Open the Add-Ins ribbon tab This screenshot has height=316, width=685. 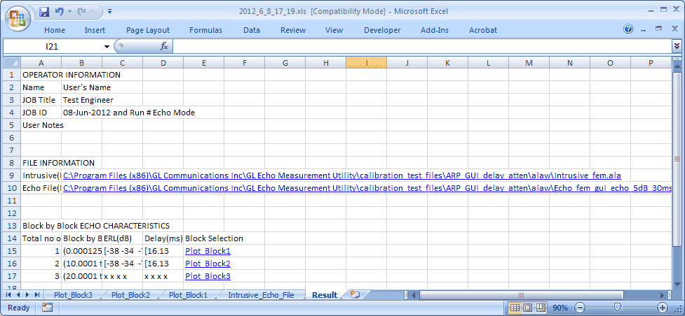click(x=434, y=30)
